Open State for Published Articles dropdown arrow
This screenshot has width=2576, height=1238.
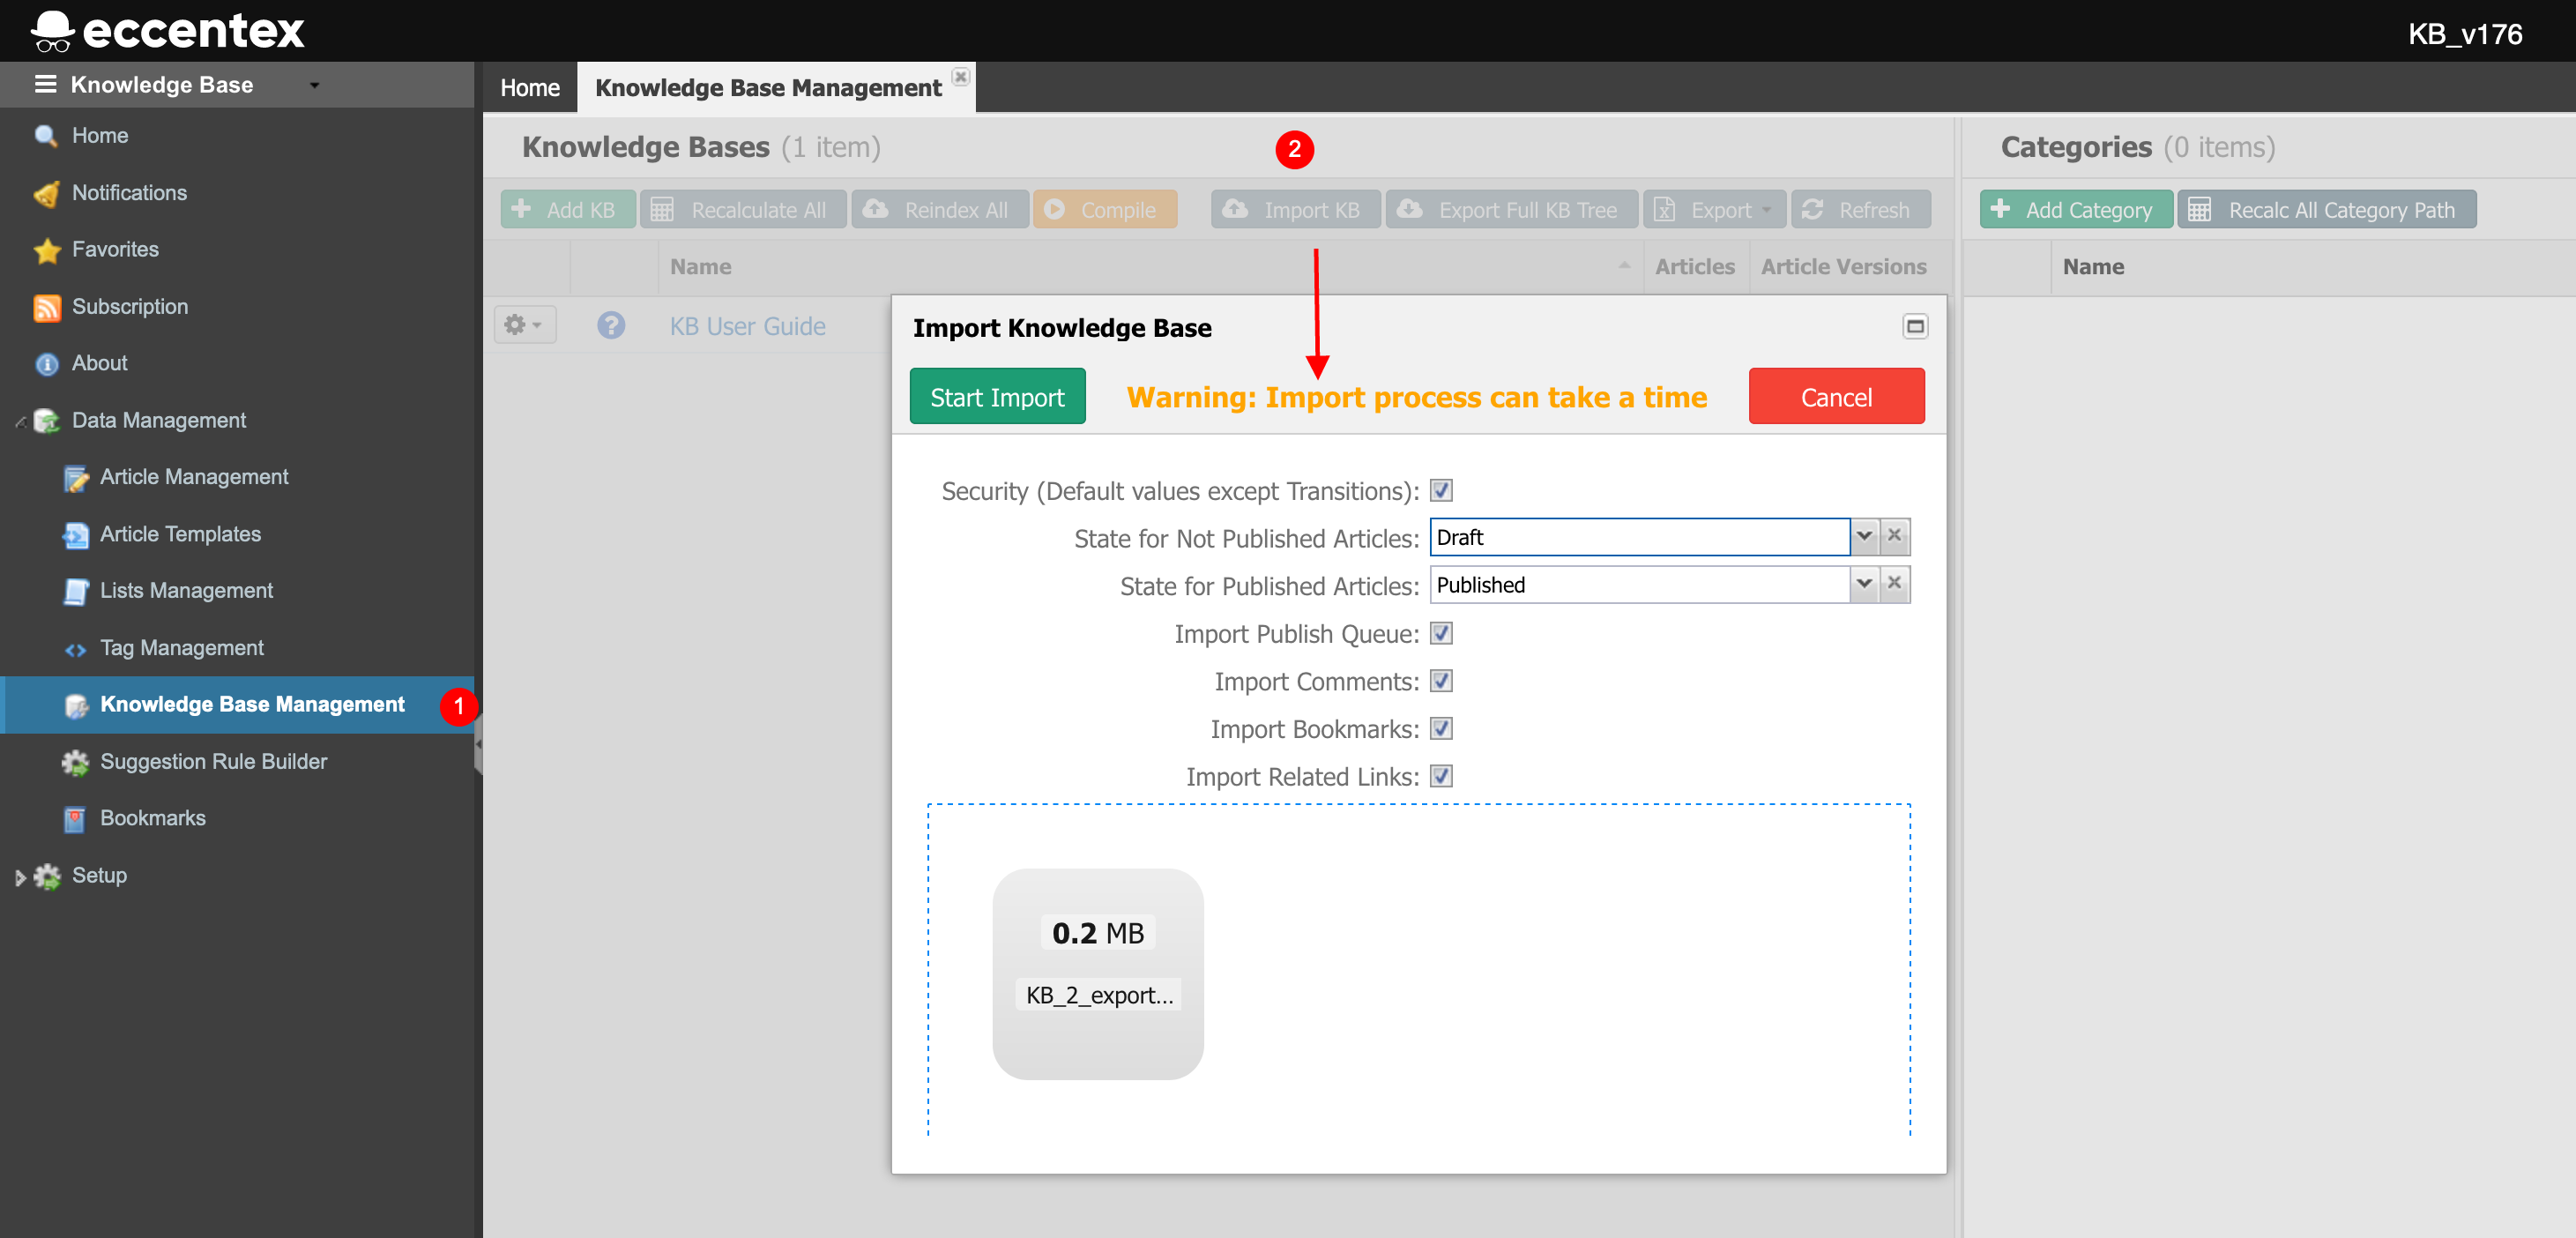(x=1864, y=584)
